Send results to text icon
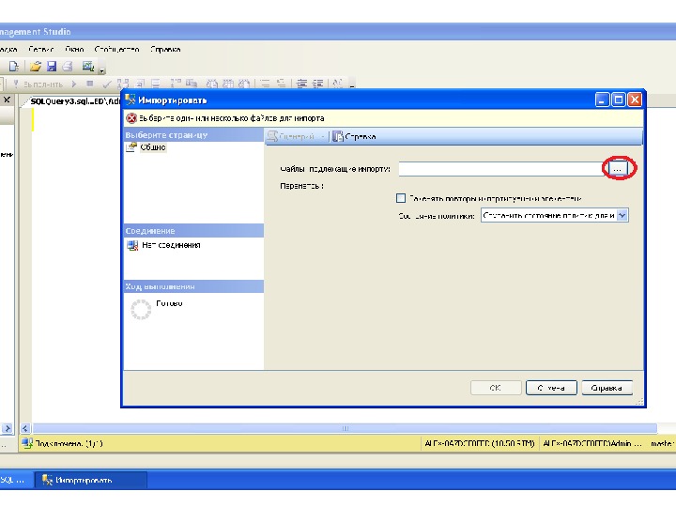Image resolution: width=676 pixels, height=507 pixels. (x=212, y=84)
